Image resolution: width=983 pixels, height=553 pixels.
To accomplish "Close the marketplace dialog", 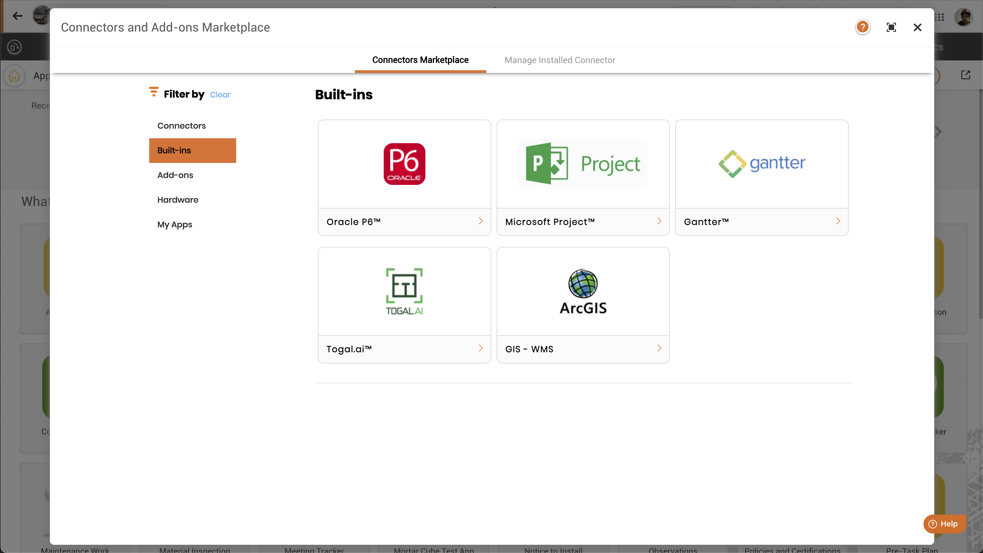I will pyautogui.click(x=917, y=27).
